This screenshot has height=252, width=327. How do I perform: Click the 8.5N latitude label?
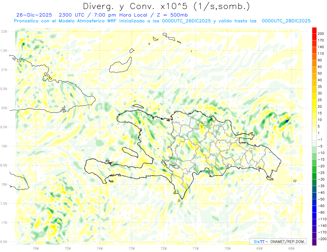click(x=4, y=165)
